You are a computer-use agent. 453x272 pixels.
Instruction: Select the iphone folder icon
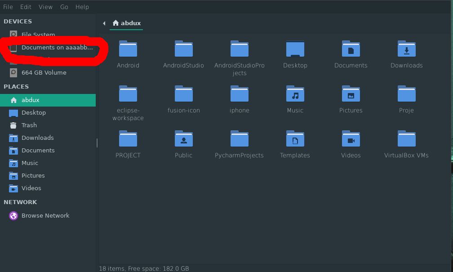[240, 94]
